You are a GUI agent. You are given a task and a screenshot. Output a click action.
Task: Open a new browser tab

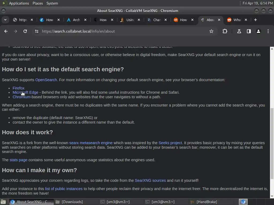coord(256,20)
